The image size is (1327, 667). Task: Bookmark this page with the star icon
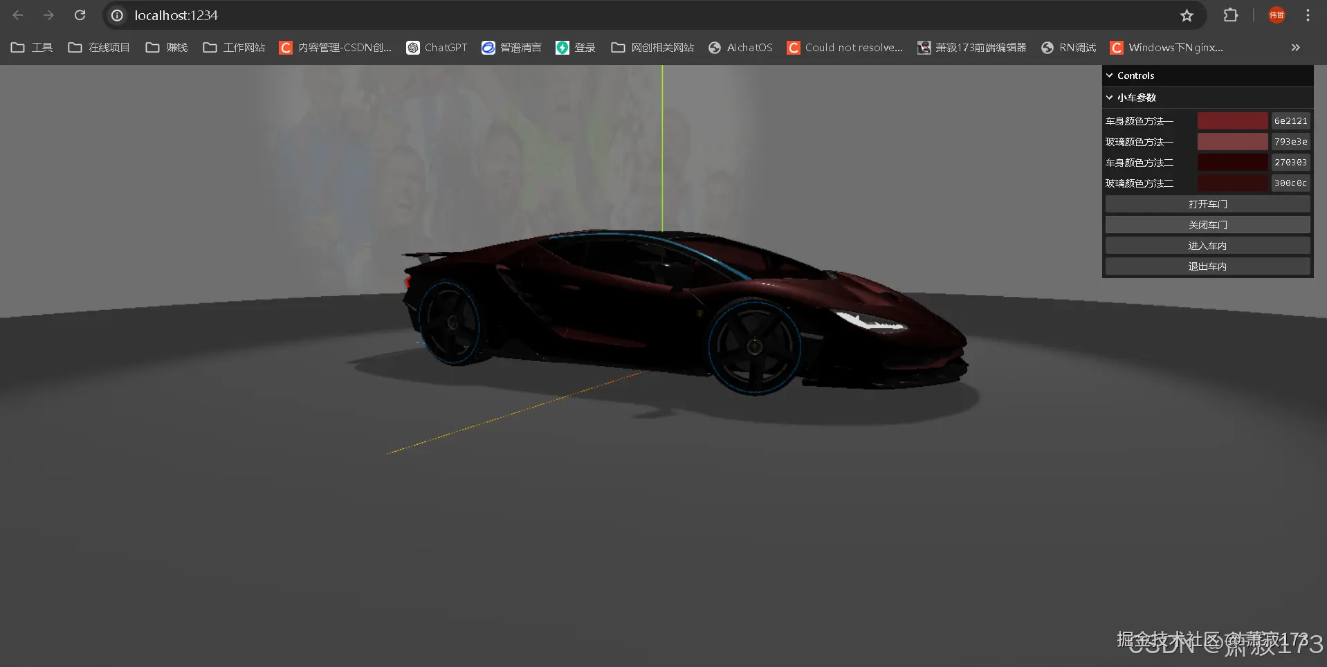[1187, 15]
